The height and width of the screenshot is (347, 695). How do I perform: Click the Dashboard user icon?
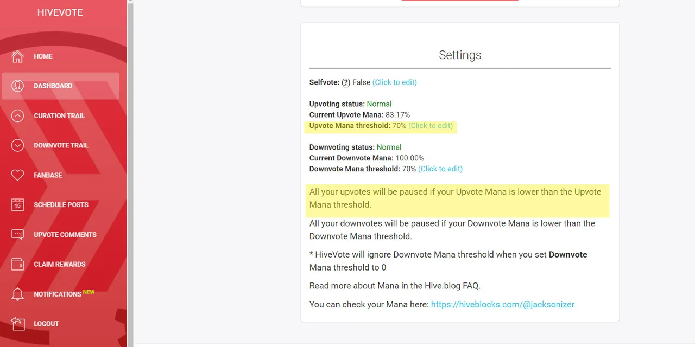(17, 86)
